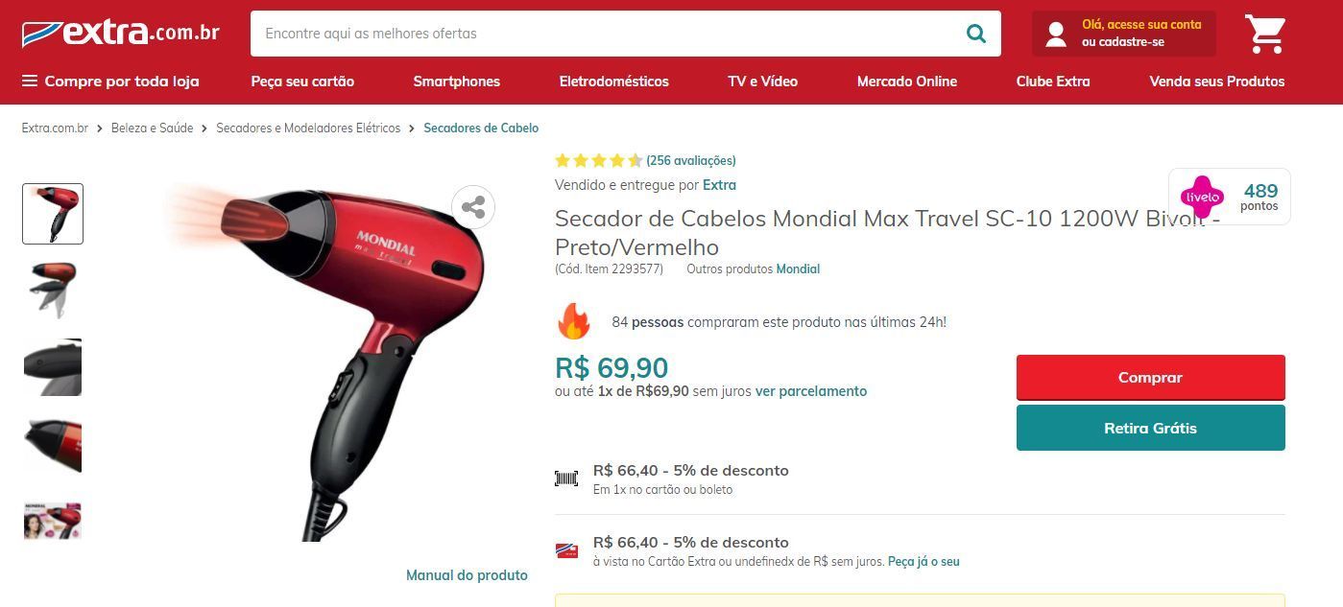The width and height of the screenshot is (1343, 607).
Task: Select the Eletrodomésticos menu item
Action: (x=613, y=82)
